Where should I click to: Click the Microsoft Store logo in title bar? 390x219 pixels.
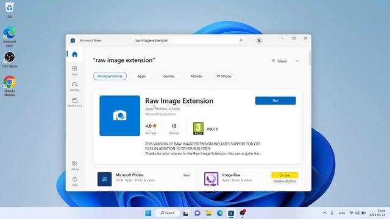point(73,41)
